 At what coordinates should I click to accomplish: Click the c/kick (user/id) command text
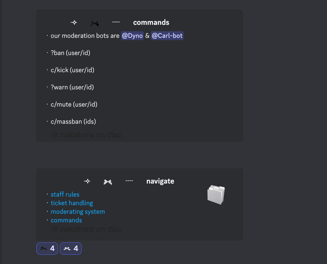tap(72, 70)
